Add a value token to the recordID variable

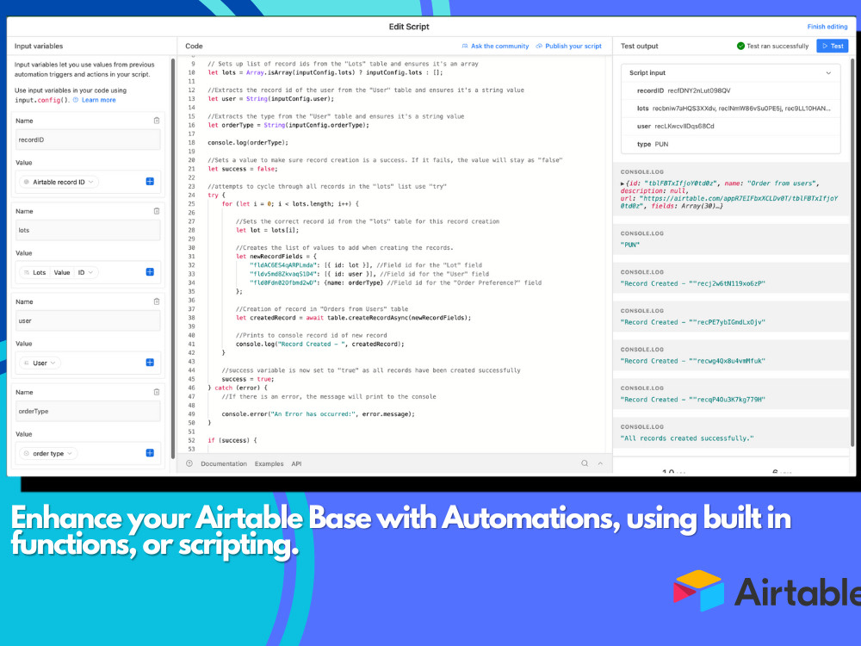151,182
